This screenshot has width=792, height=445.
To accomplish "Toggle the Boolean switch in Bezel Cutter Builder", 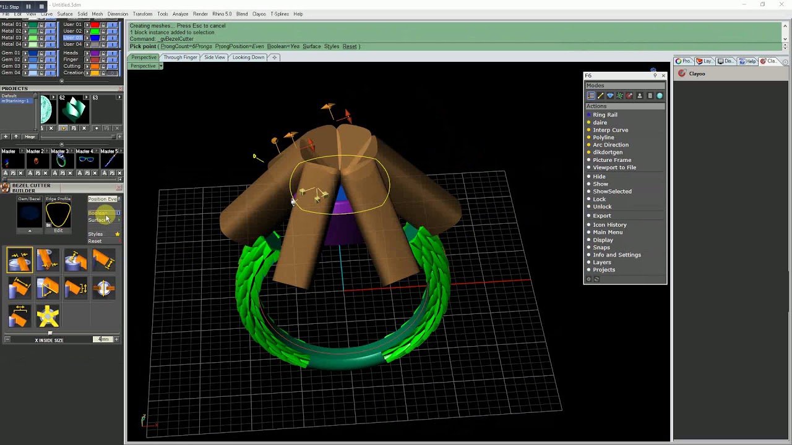I will [118, 213].
